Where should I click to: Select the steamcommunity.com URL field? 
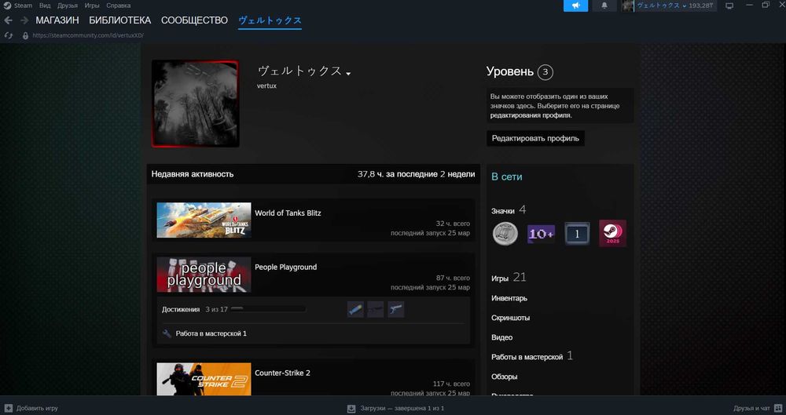[88, 35]
